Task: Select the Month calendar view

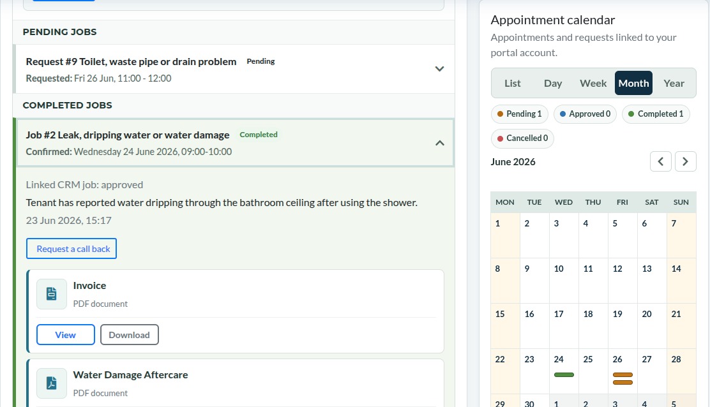Action: [633, 83]
